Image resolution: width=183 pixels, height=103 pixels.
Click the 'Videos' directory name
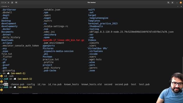tap(92, 40)
